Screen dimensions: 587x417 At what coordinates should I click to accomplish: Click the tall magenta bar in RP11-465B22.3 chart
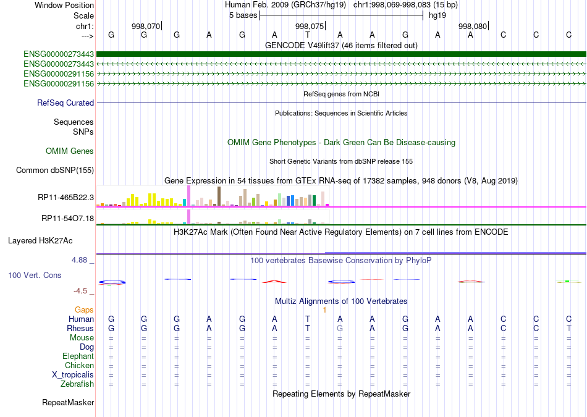coord(188,196)
